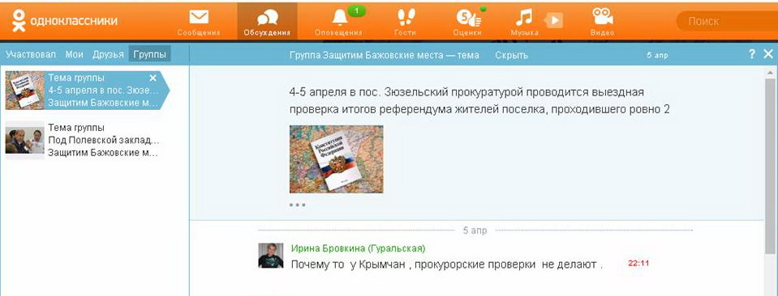Click Ирина Бровкина's avatar
Image resolution: width=778 pixels, height=296 pixels.
point(271,256)
